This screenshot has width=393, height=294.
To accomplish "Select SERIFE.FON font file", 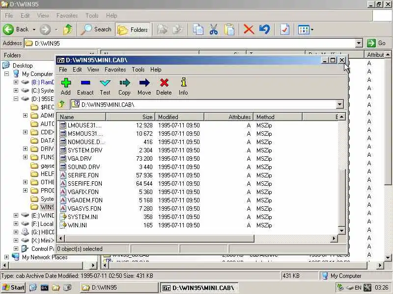I will click(80, 175).
